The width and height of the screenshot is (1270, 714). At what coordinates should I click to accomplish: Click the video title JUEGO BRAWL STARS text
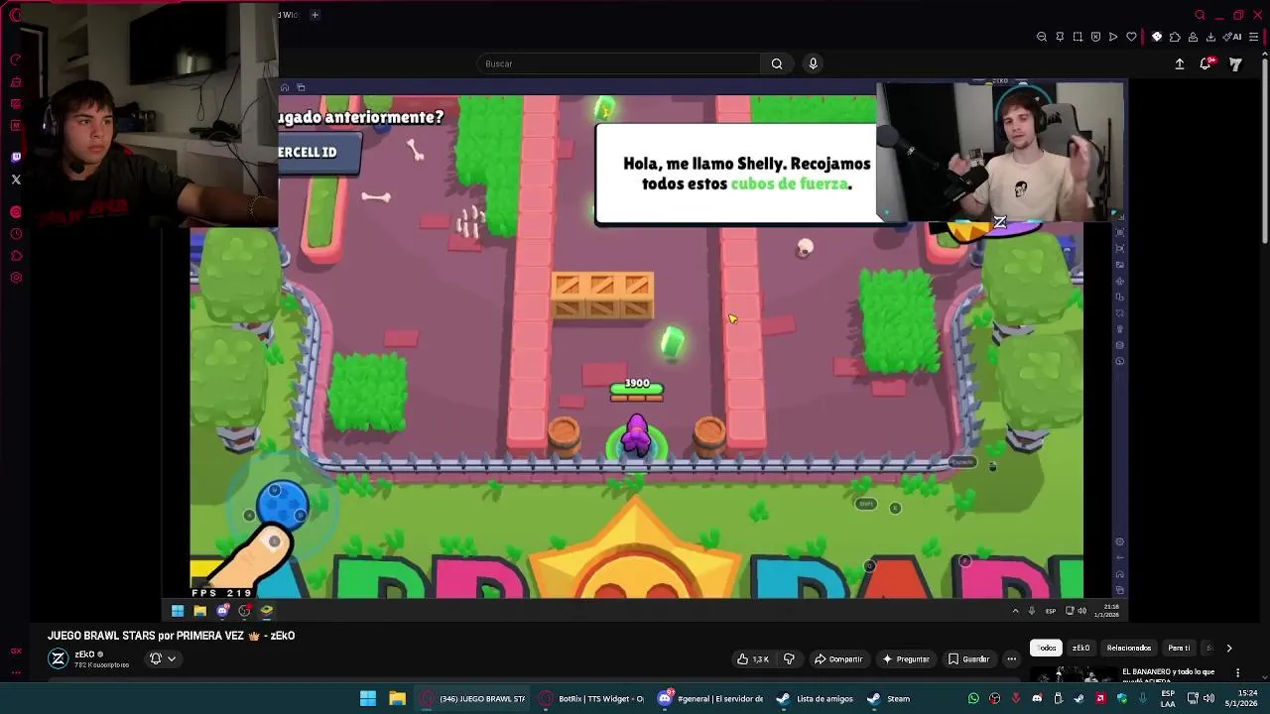[x=171, y=636]
